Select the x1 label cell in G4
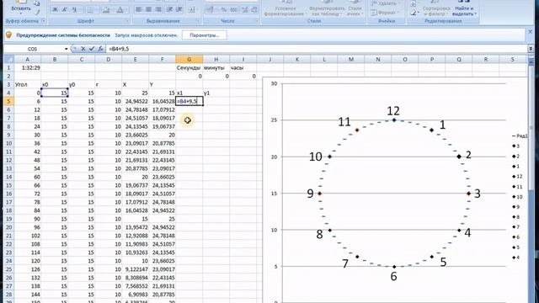Viewport: 539px width, 303px height. point(189,93)
